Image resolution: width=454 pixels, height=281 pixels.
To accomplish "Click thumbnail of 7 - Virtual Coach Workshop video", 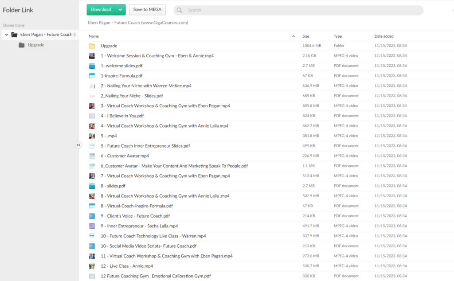I will point(92,176).
